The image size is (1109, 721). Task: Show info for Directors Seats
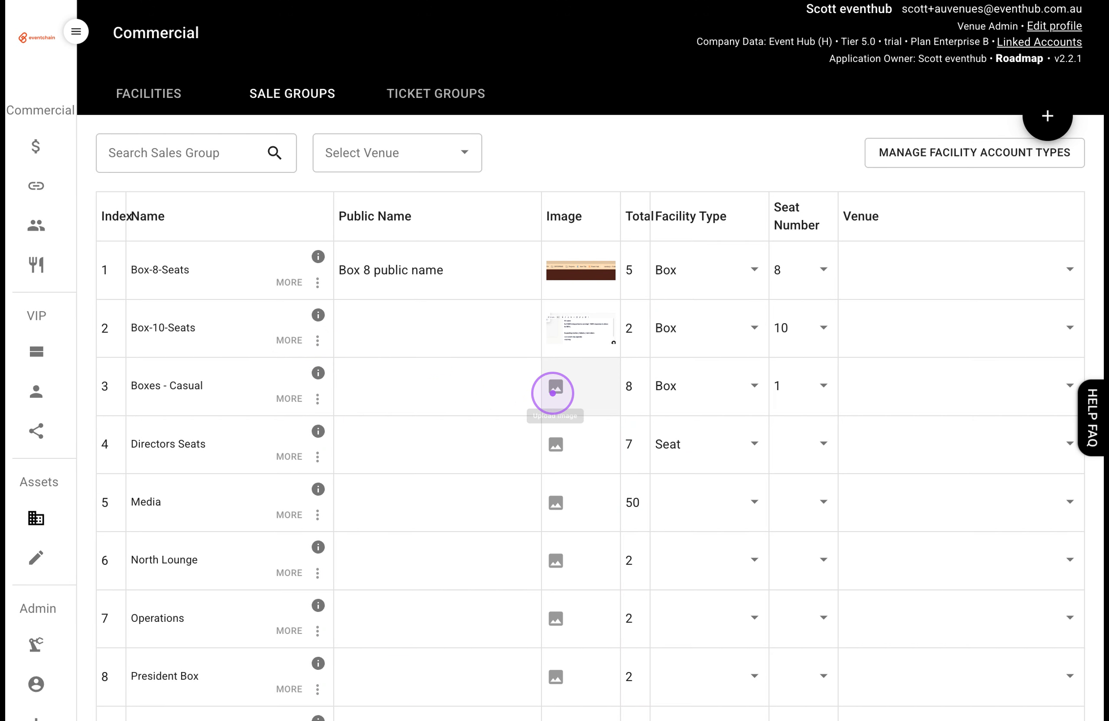pyautogui.click(x=318, y=432)
